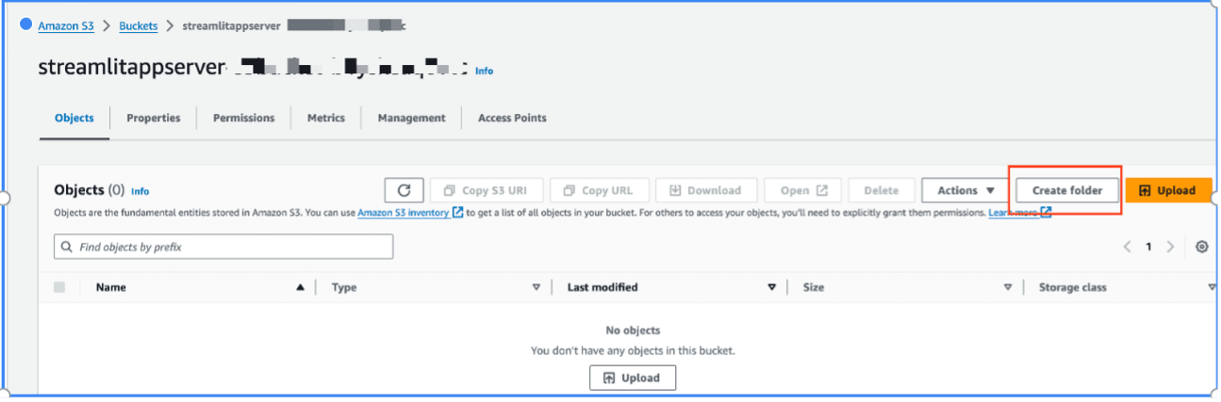Click the Copy S3 URI button
1221x402 pixels.
(486, 190)
